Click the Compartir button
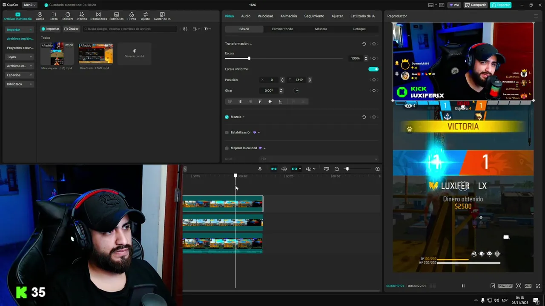The width and height of the screenshot is (545, 306). 476,5
